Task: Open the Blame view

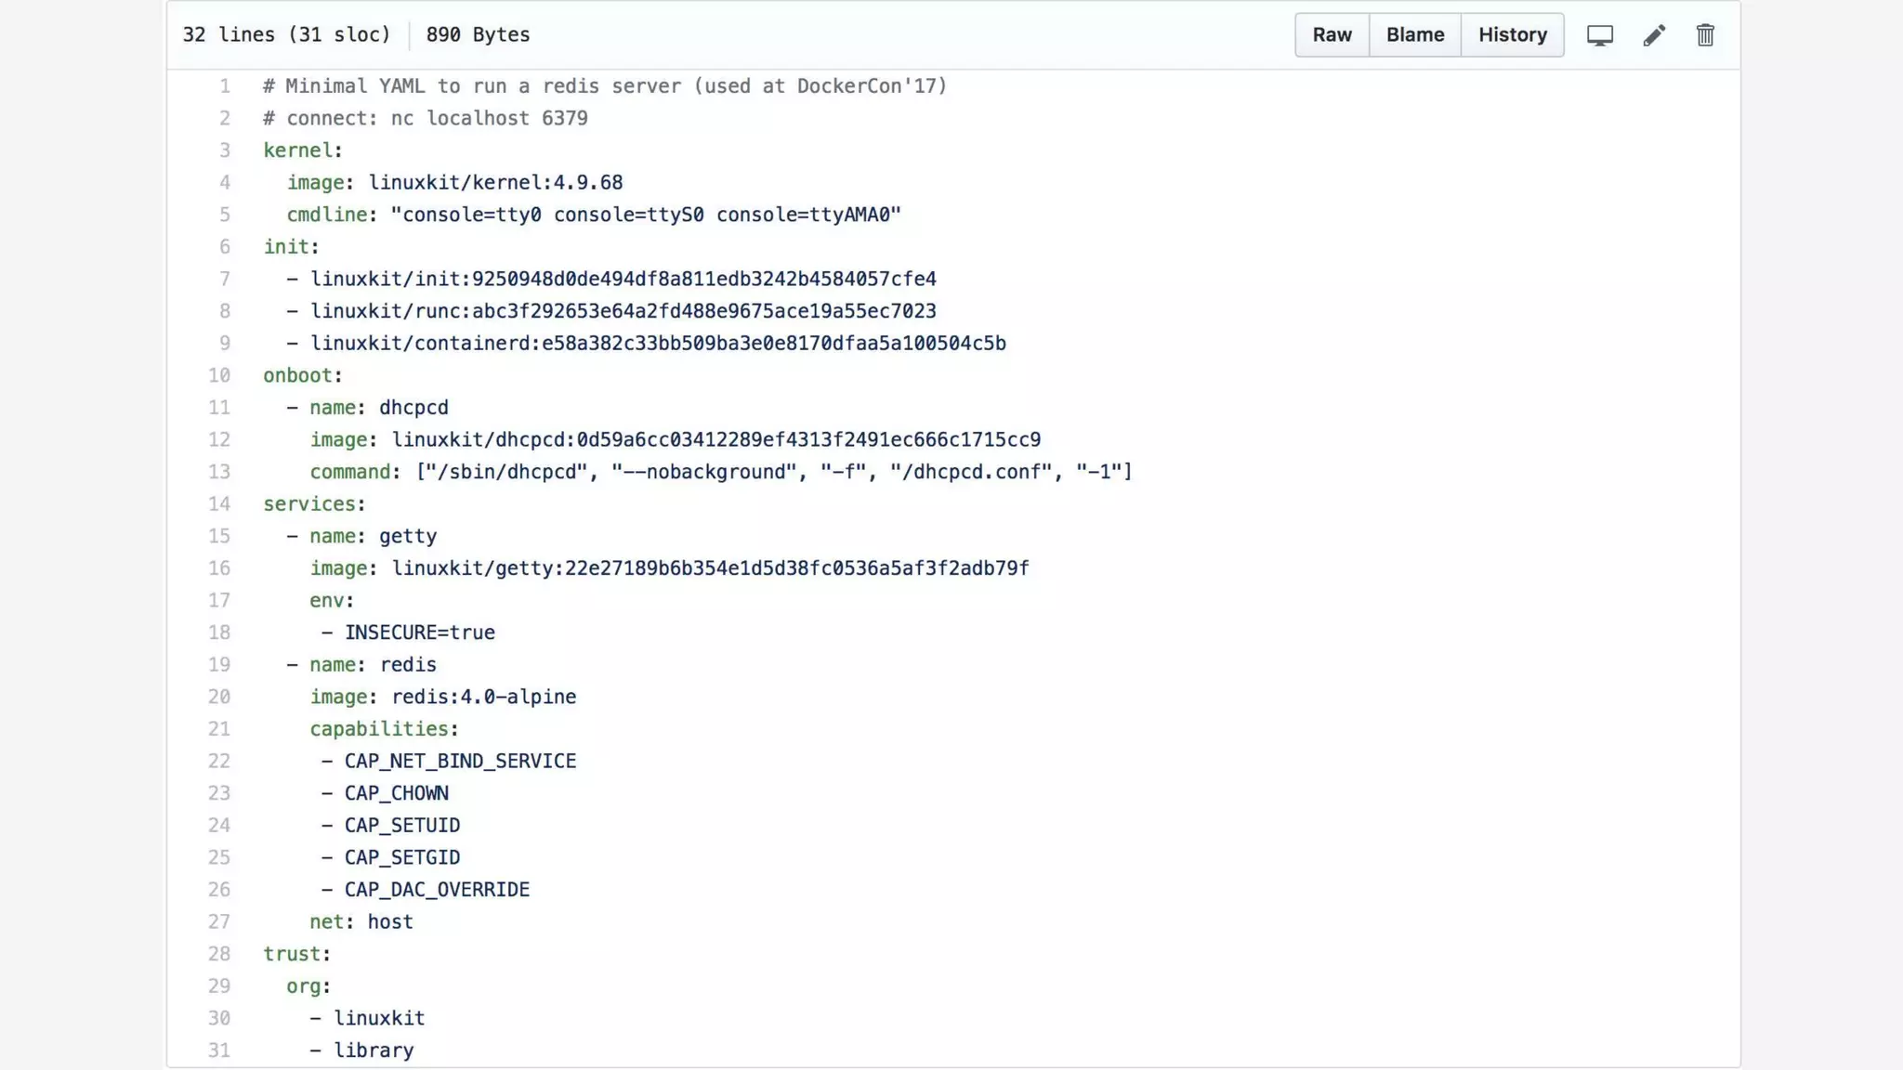Action: pyautogui.click(x=1414, y=35)
